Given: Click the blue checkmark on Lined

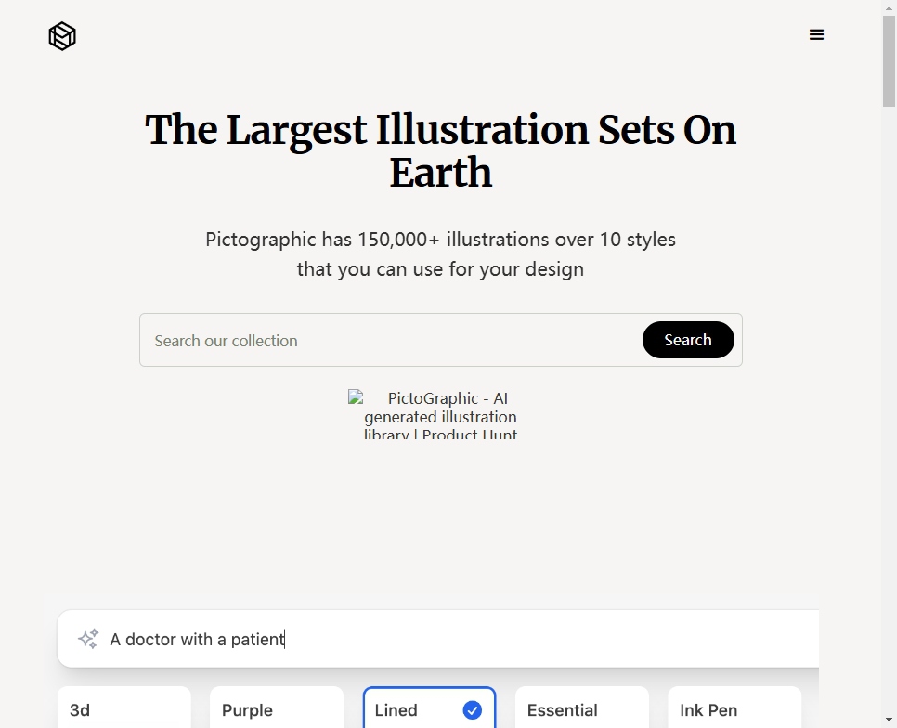Looking at the screenshot, I should click(x=473, y=710).
